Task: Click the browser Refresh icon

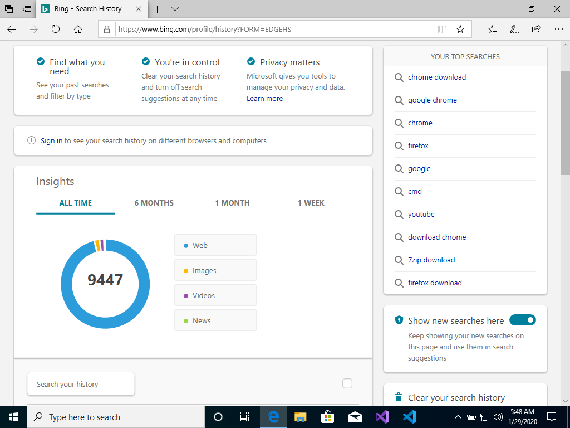Action: (x=56, y=30)
